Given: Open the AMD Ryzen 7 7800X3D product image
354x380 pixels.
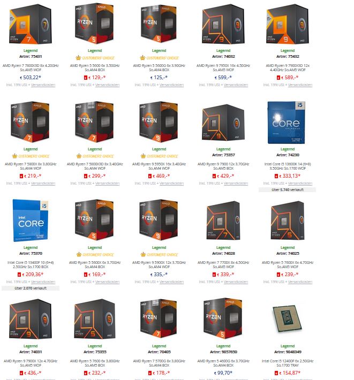Looking at the screenshot, I should [31, 24].
